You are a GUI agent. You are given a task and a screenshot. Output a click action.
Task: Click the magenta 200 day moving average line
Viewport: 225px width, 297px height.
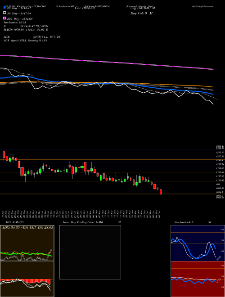click(107, 62)
